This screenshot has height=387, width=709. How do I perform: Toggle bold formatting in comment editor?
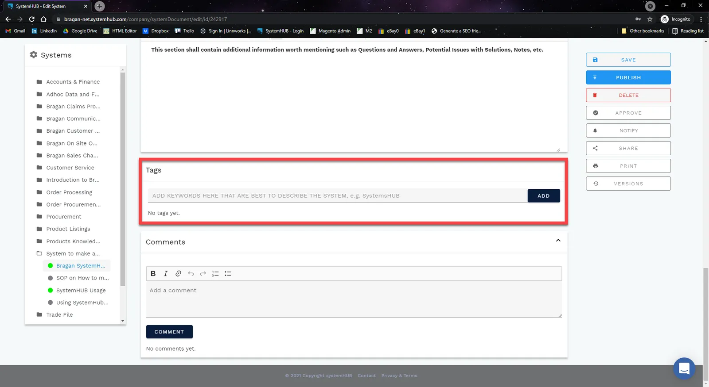153,273
